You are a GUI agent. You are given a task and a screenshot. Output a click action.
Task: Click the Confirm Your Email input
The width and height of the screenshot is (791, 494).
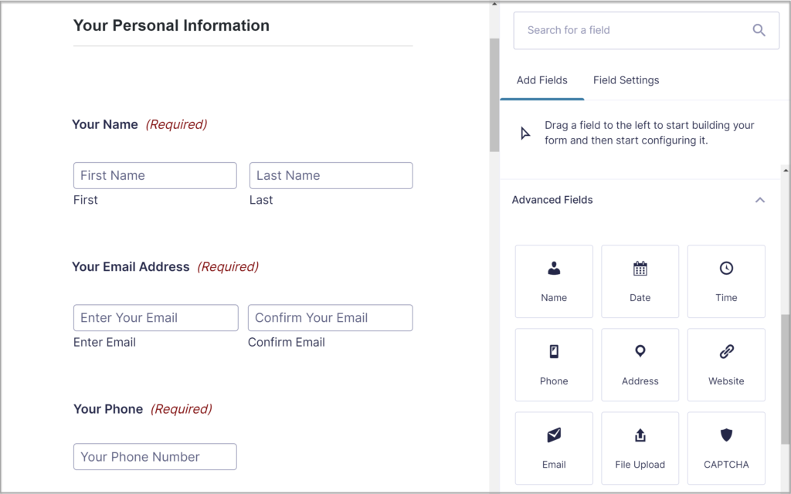tap(330, 317)
